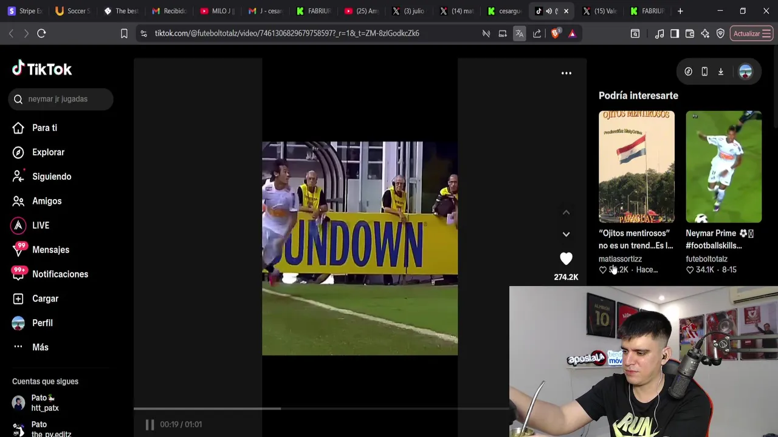
Task: Go to previous video arrow
Action: pyautogui.click(x=566, y=212)
